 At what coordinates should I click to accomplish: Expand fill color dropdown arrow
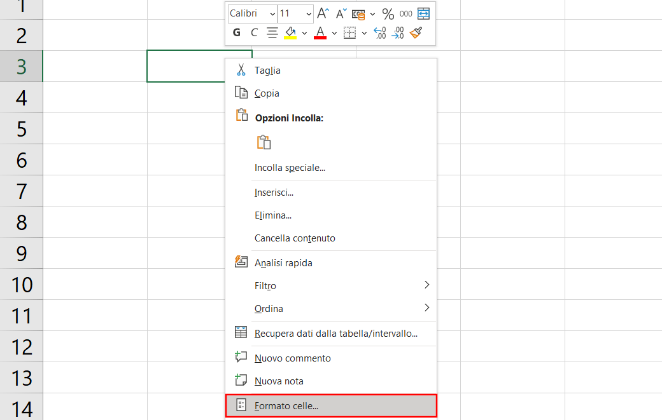[304, 33]
